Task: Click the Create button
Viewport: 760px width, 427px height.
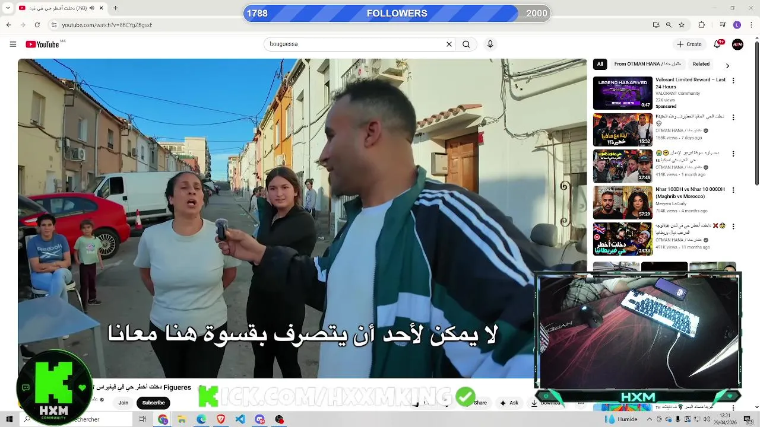Action: 689,44
